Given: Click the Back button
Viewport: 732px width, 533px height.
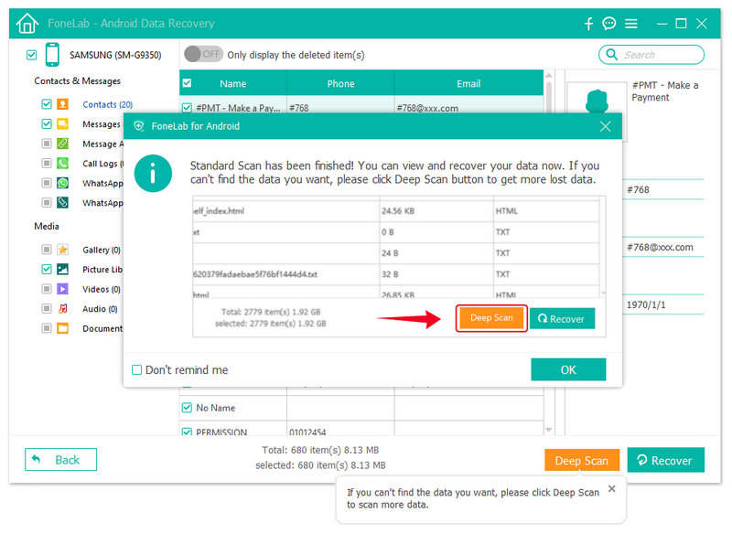Looking at the screenshot, I should click(60, 460).
